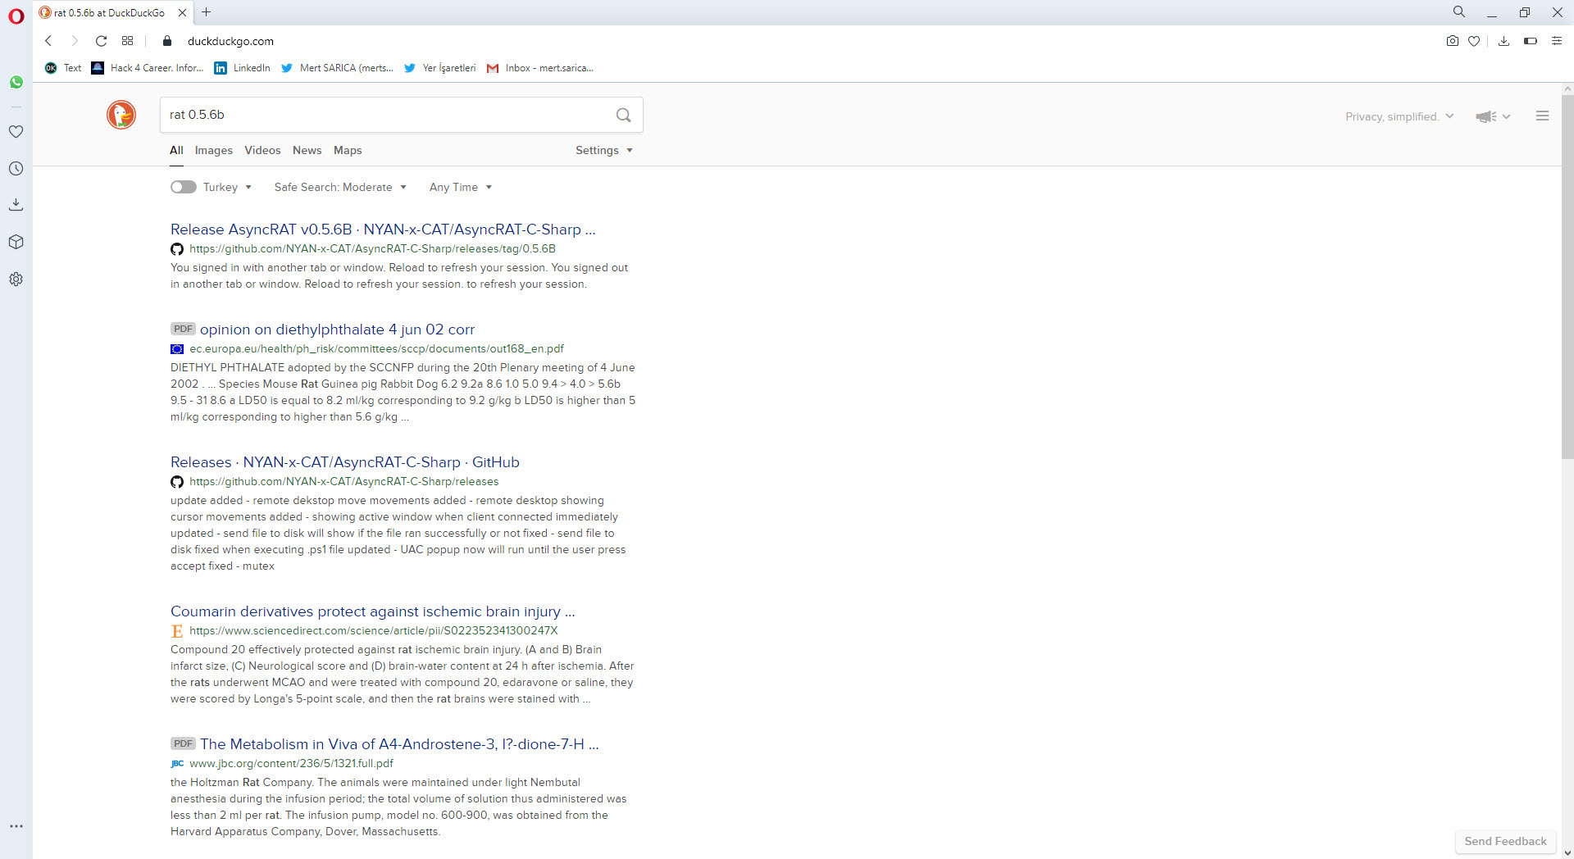Open sciencedirect.com article URL
Image resolution: width=1574 pixels, height=859 pixels.
click(373, 630)
